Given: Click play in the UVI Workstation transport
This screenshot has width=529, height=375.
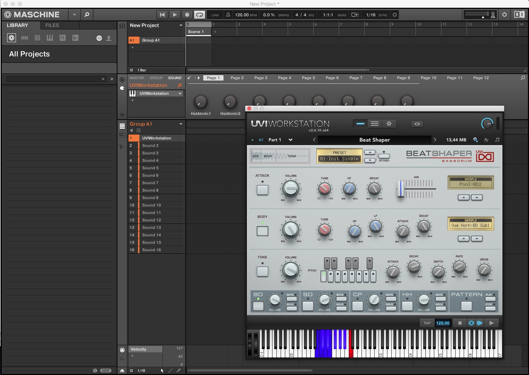Looking at the screenshot, I should [x=491, y=323].
